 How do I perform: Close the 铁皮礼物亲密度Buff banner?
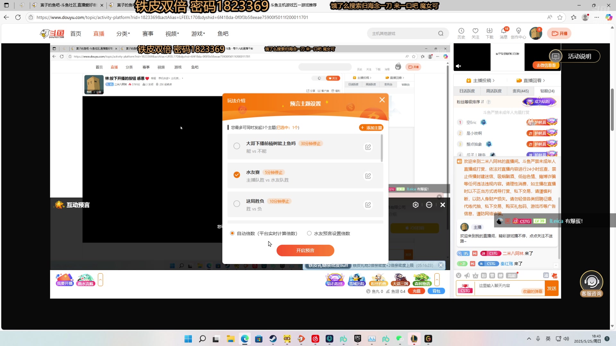[x=441, y=265]
